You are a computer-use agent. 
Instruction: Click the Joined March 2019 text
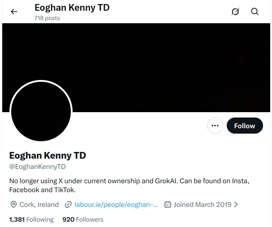tap(203, 205)
